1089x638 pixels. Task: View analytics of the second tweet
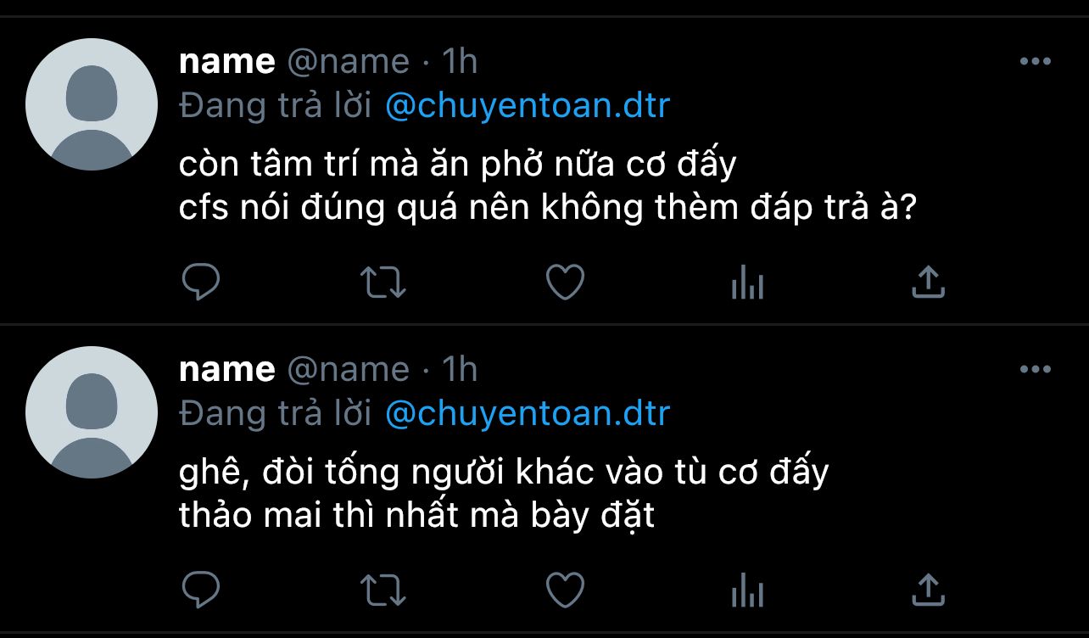[x=747, y=590]
